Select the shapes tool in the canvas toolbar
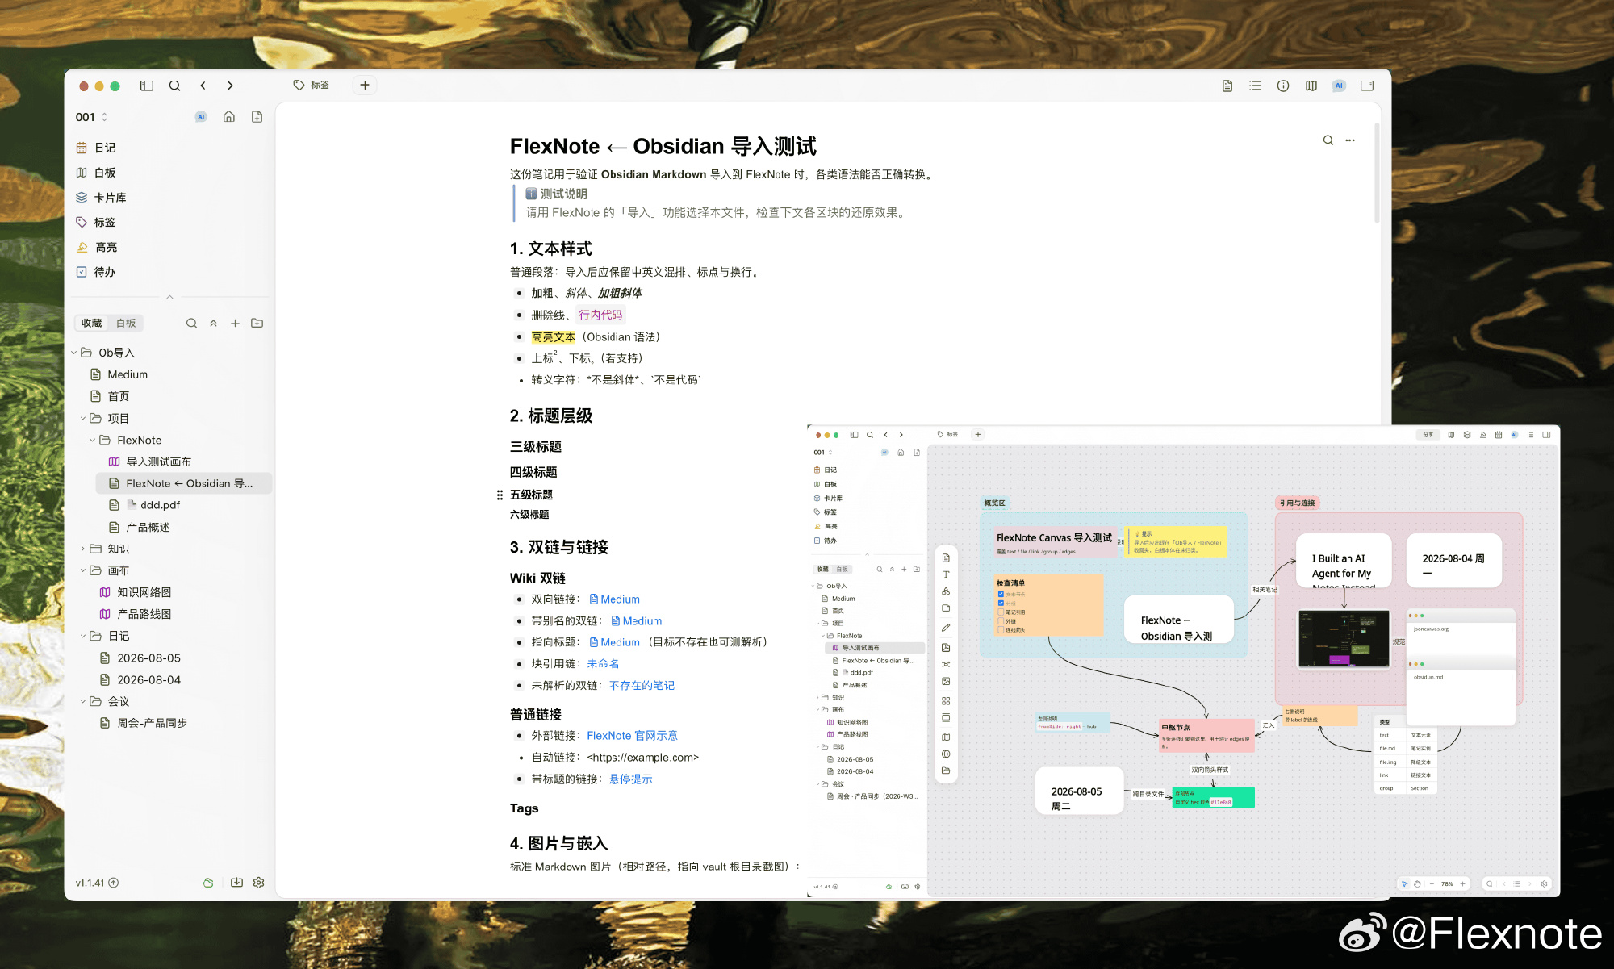 [x=946, y=591]
